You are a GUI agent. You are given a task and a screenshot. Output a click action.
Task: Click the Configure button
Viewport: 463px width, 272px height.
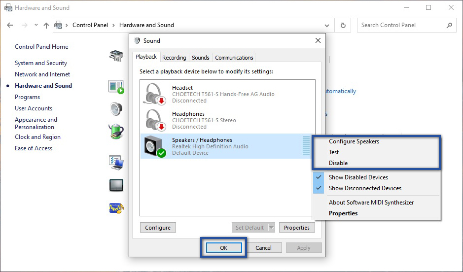[x=158, y=228]
